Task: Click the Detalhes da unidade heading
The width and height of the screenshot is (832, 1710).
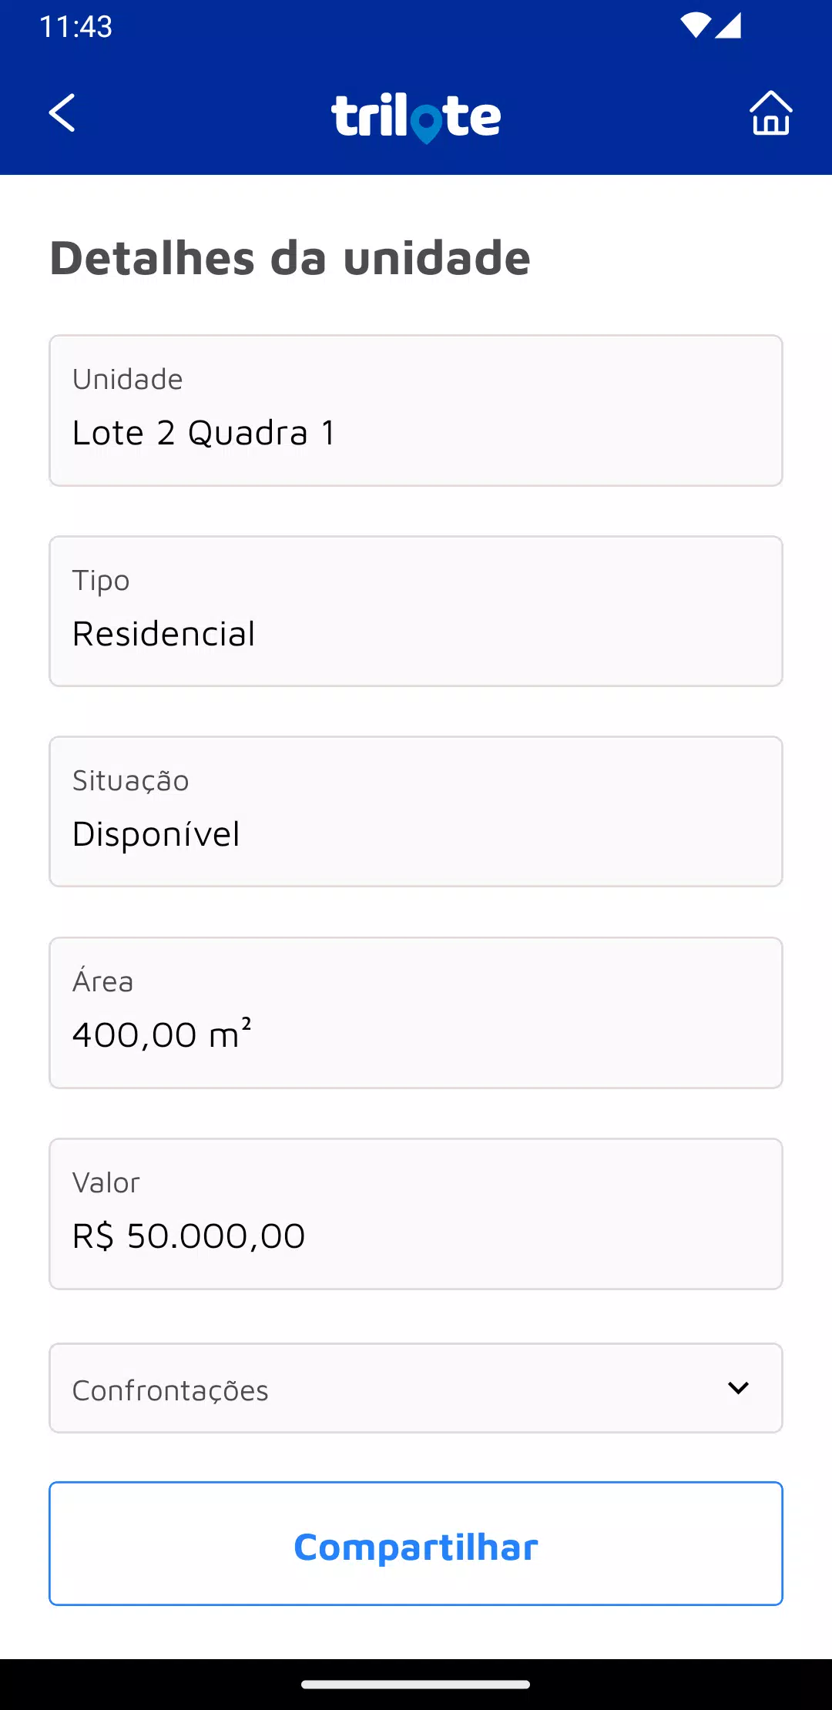Action: pos(290,257)
